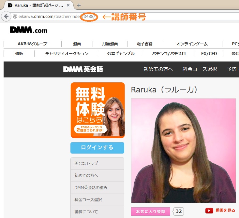
Task: Open 初めての方へ in the dark header
Action: point(158,69)
